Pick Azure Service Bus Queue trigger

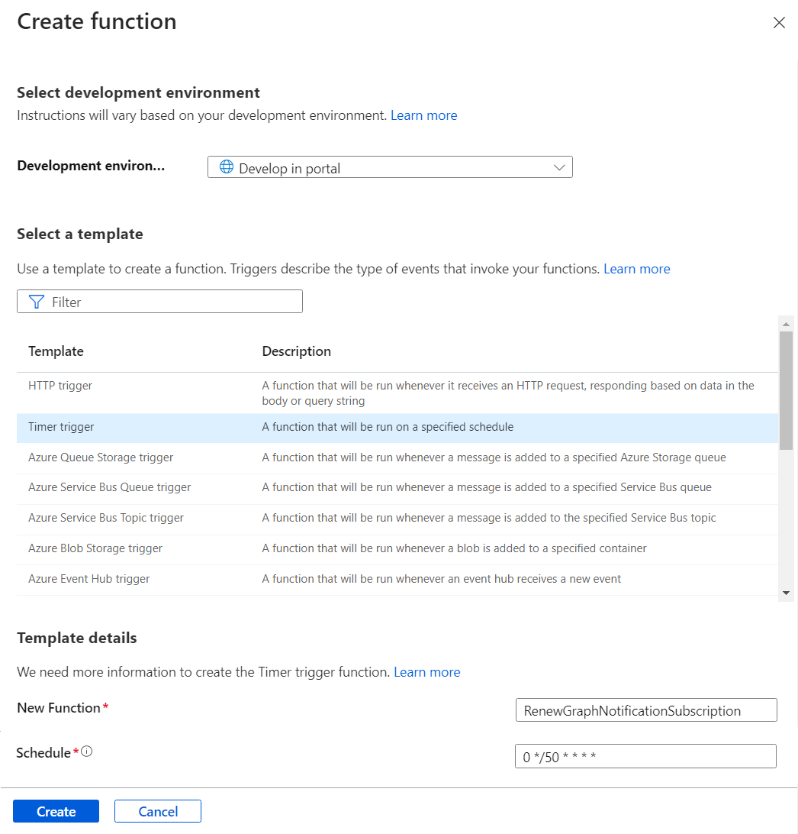click(110, 487)
